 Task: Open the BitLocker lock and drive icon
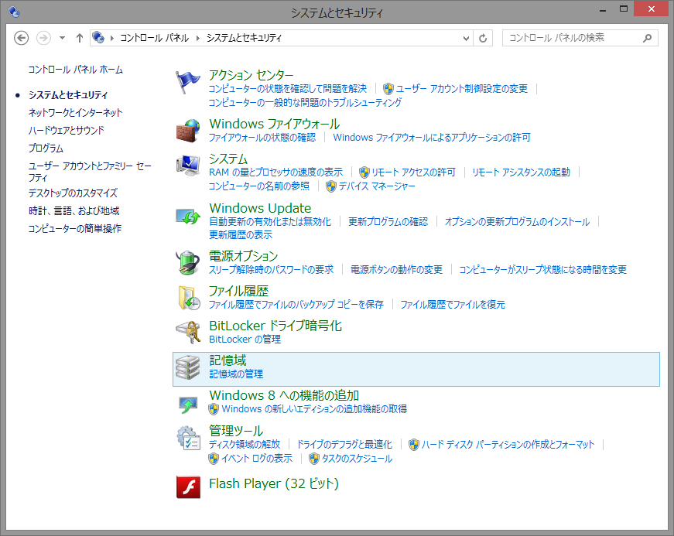[188, 332]
